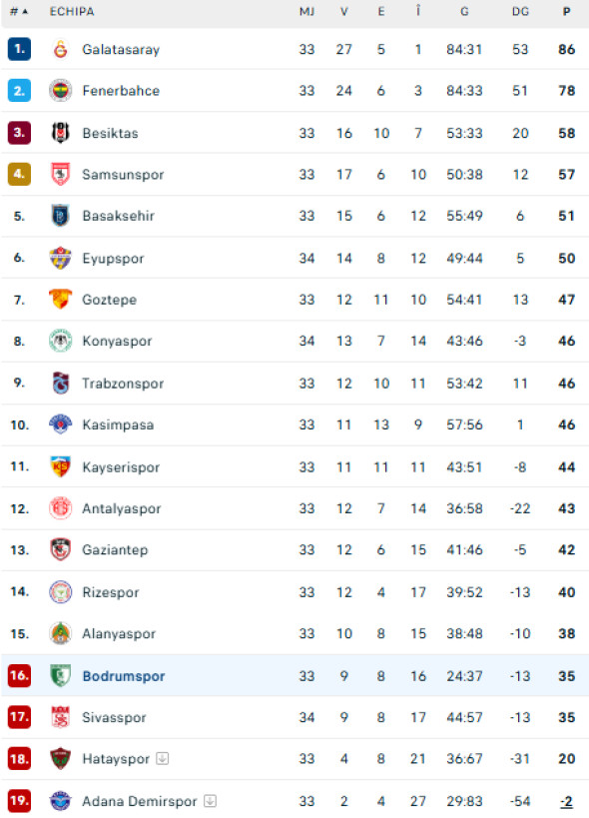Viewport: 589px width, 818px height.
Task: Click the Kayserispor team logo
Action: pyautogui.click(x=61, y=466)
